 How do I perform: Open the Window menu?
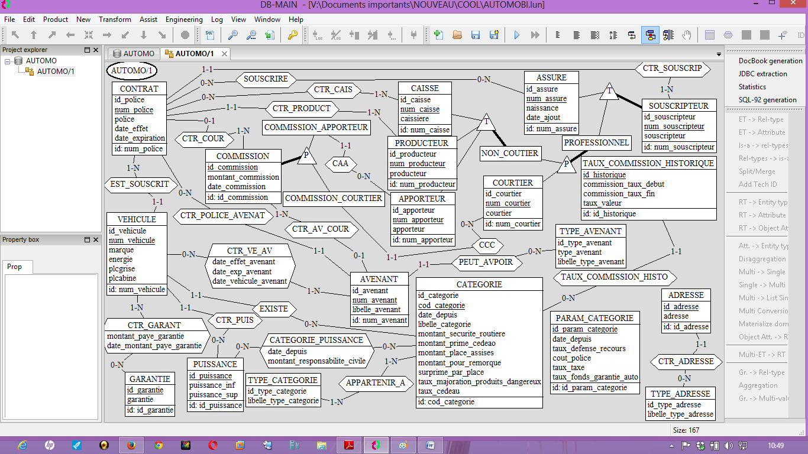click(x=267, y=20)
